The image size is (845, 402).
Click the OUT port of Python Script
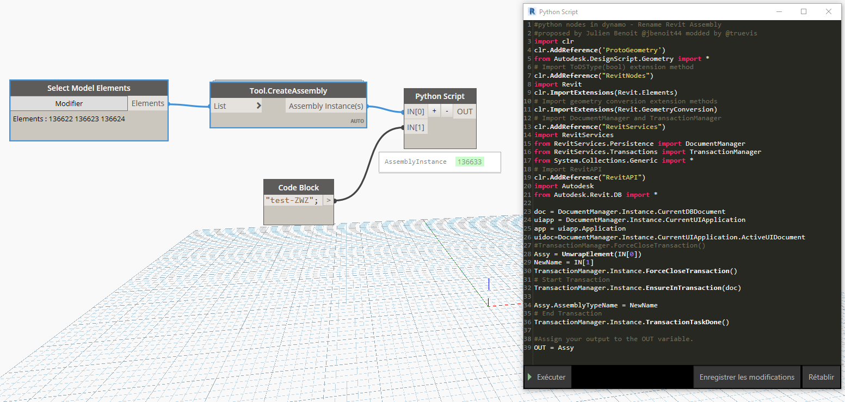(x=465, y=112)
